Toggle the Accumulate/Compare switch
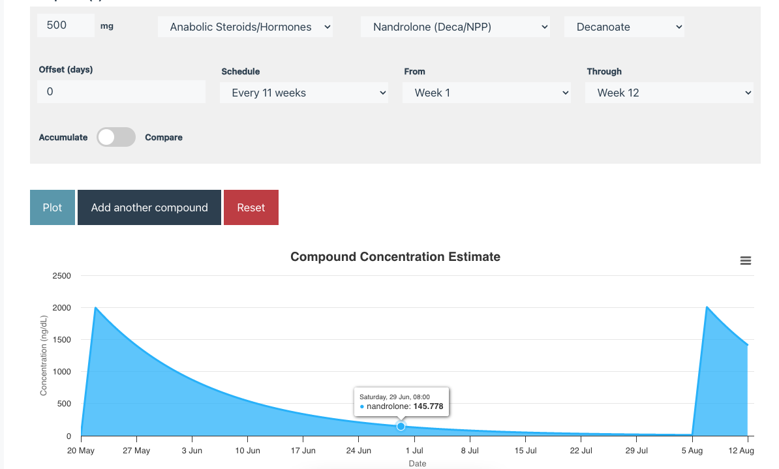 point(116,138)
